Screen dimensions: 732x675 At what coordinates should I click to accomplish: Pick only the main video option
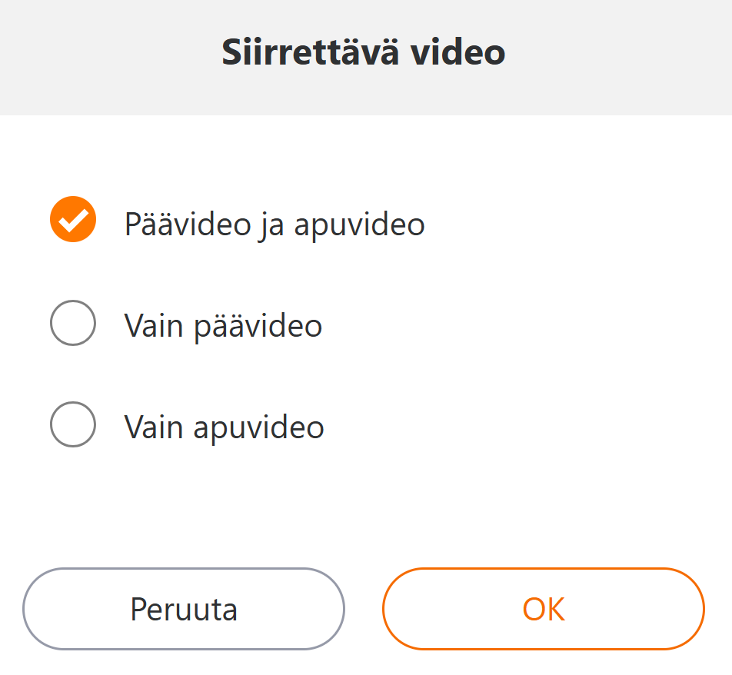[x=73, y=323]
